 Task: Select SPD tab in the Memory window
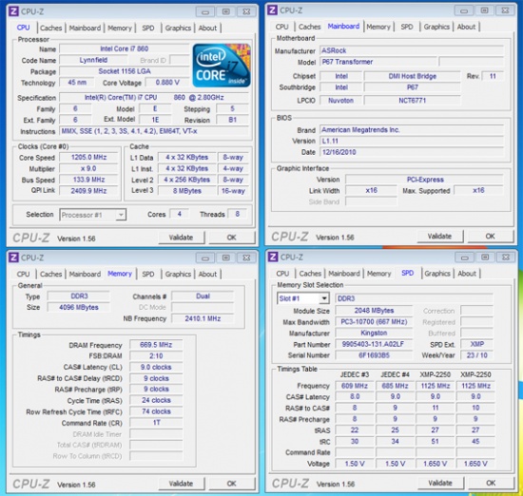tap(148, 274)
